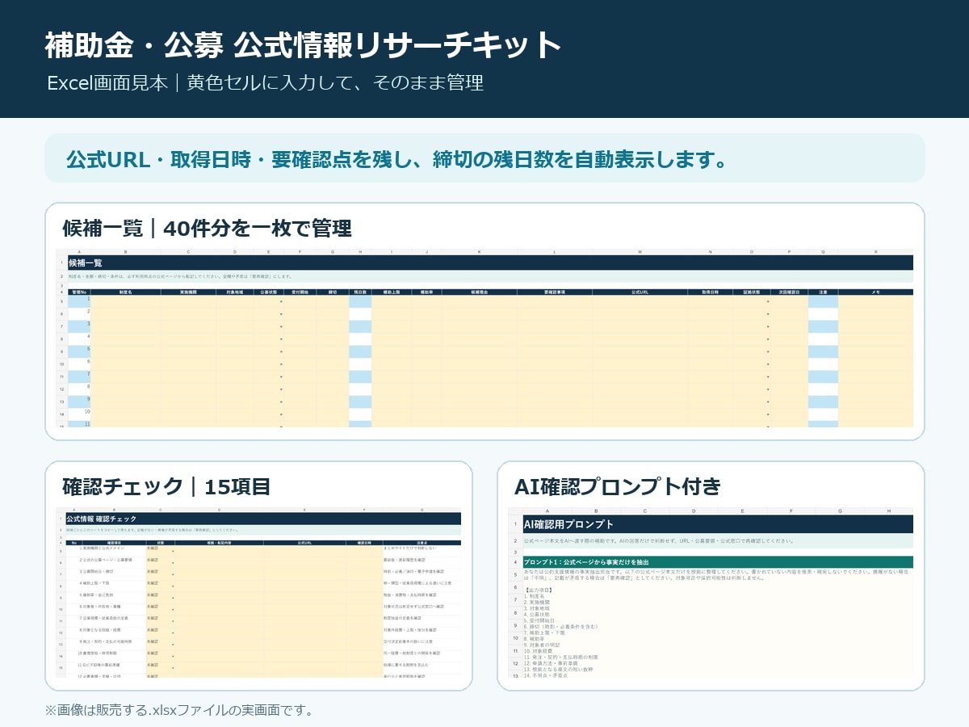
Task: Click the heading 確認チェック｜15項目
Action: pos(166,486)
